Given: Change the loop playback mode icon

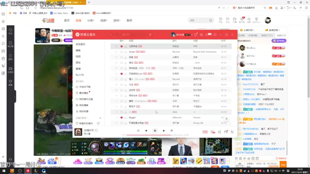Looking at the screenshot, I should tap(138, 131).
